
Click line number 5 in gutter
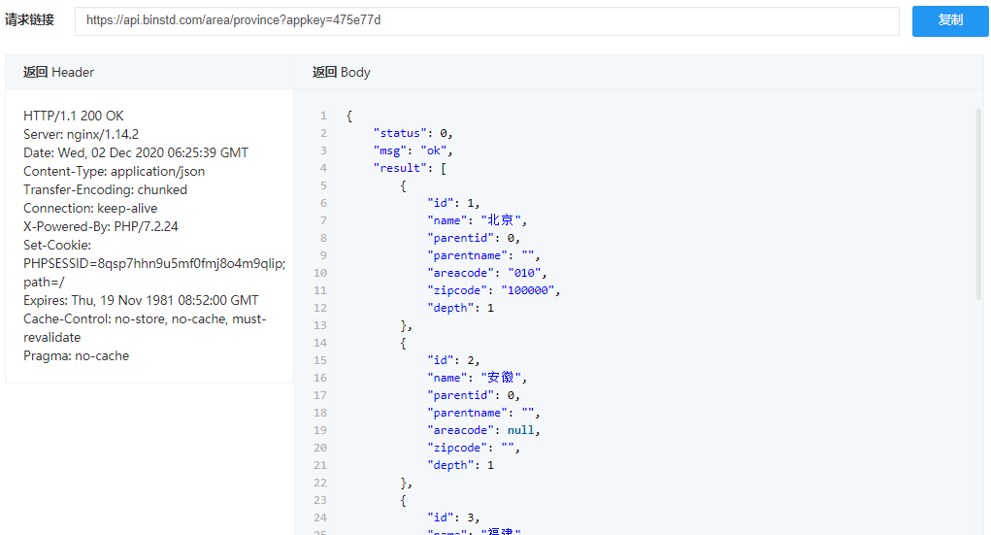(x=322, y=186)
